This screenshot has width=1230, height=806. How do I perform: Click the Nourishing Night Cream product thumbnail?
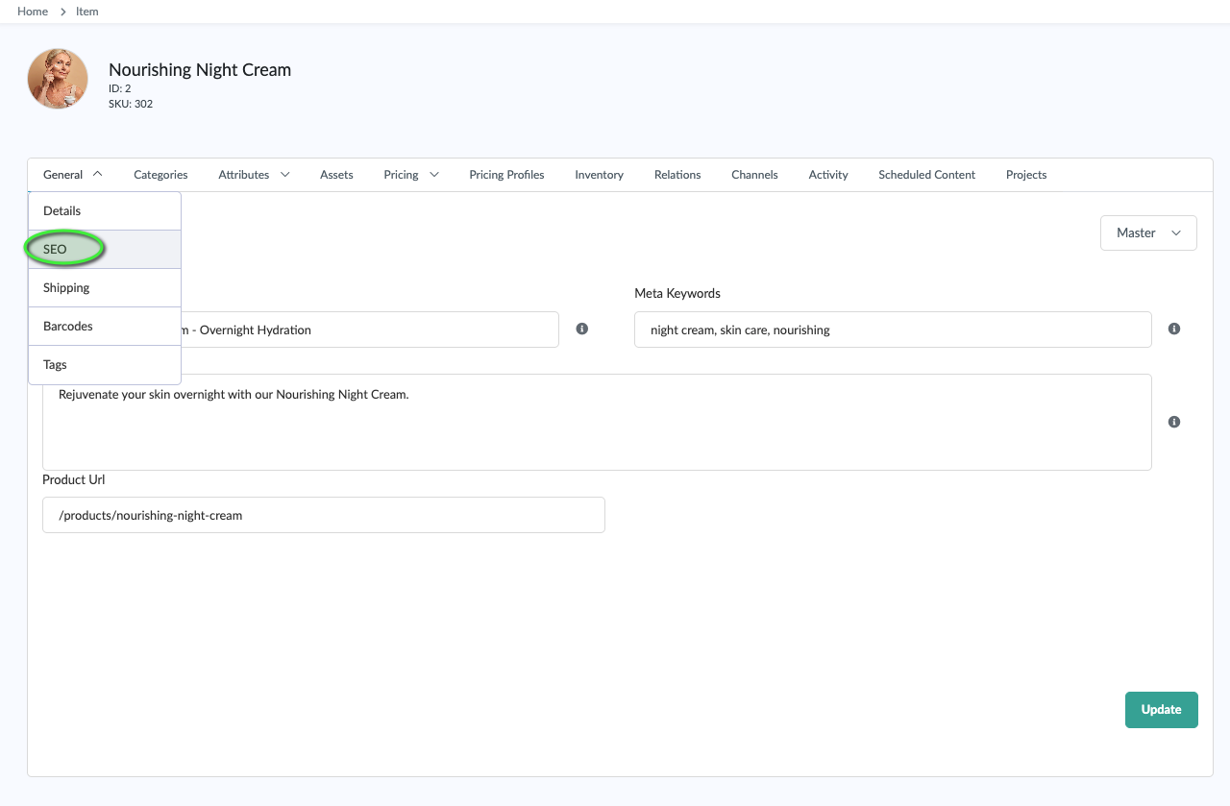pos(58,79)
